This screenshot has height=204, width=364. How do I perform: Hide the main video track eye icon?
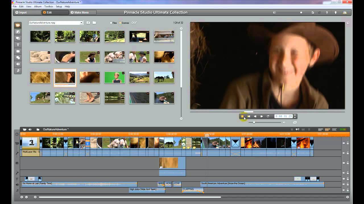344,143
